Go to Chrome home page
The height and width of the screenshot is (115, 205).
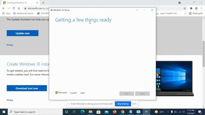click(x=19, y=8)
